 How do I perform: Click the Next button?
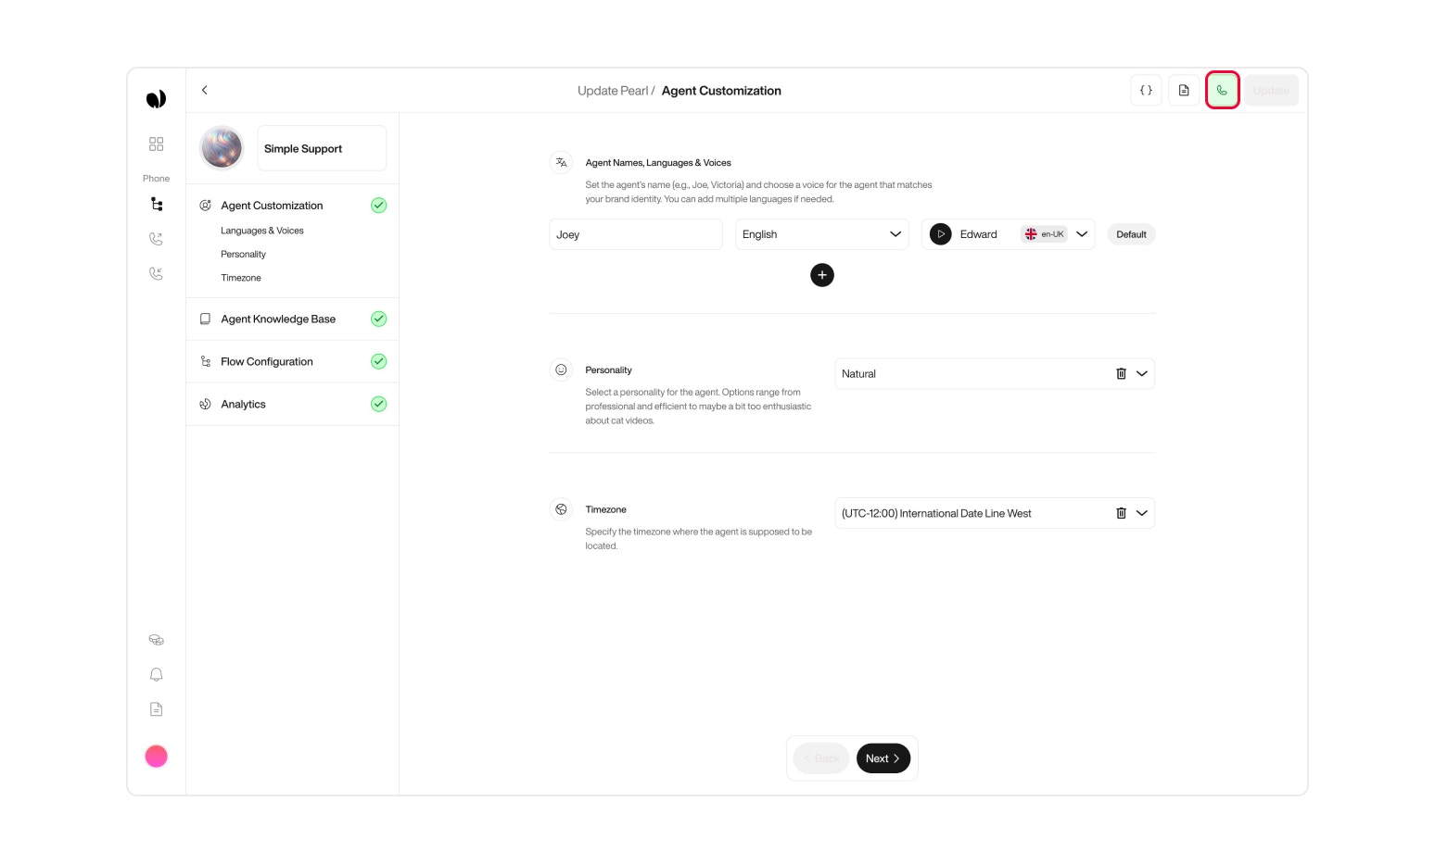pos(882,758)
